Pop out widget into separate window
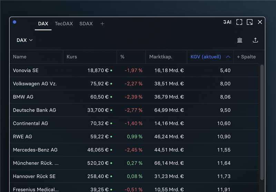 point(249,22)
